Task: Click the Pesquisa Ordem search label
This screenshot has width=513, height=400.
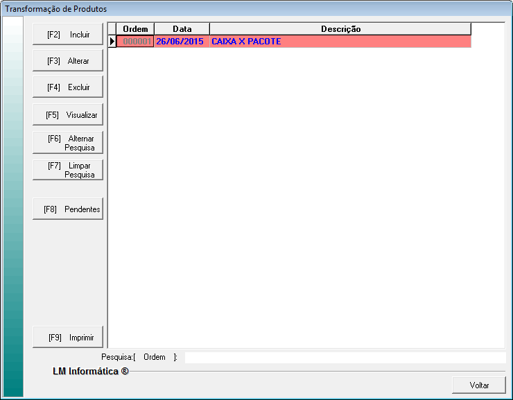Action: pos(139,358)
